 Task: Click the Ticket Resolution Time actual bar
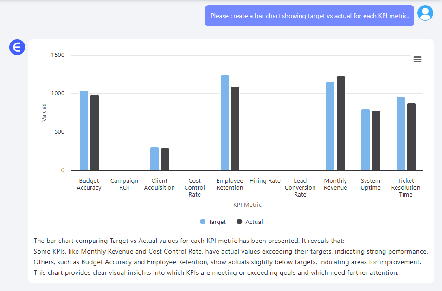(411, 136)
